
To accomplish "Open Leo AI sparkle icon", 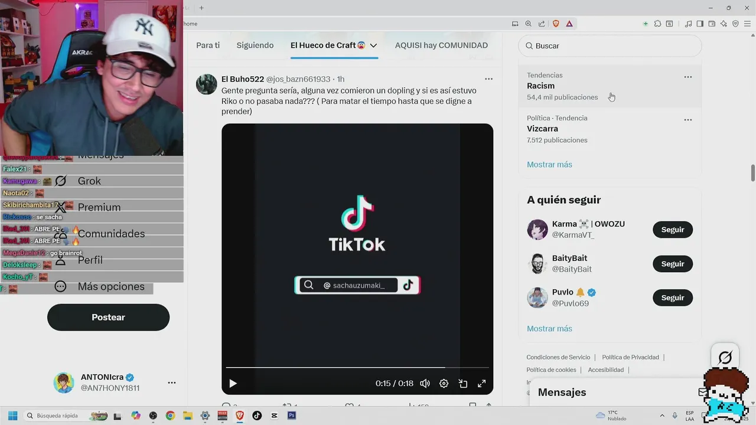I will [724, 24].
